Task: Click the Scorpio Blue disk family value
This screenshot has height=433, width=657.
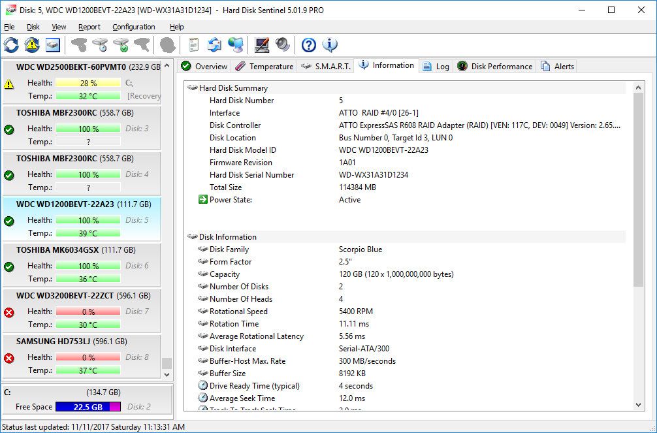Action: (361, 249)
